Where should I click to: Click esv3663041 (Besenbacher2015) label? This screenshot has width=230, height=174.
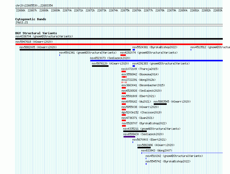tap(143, 85)
